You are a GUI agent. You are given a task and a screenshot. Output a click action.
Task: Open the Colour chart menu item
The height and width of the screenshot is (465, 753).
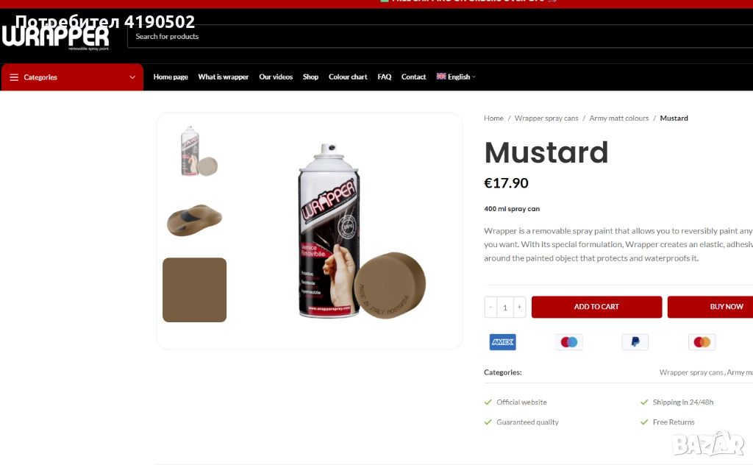coord(348,77)
